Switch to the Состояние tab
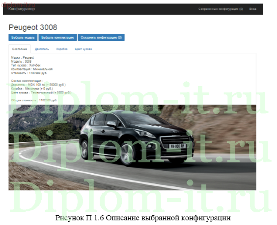The height and width of the screenshot is (225, 277). (20, 49)
